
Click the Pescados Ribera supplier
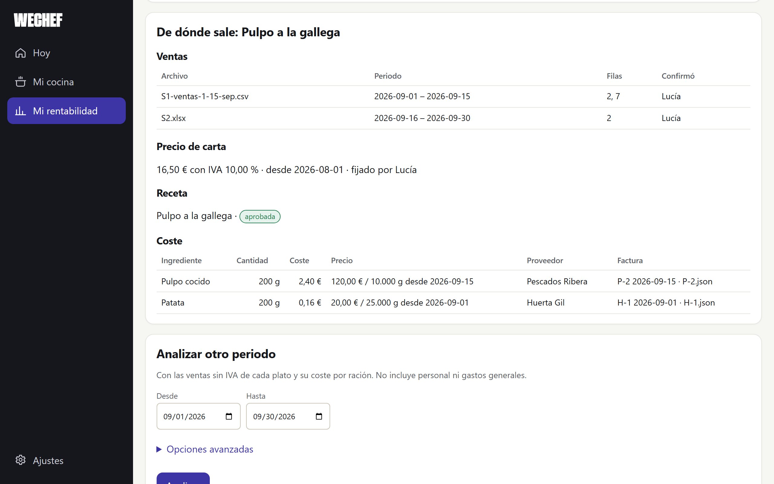click(557, 281)
